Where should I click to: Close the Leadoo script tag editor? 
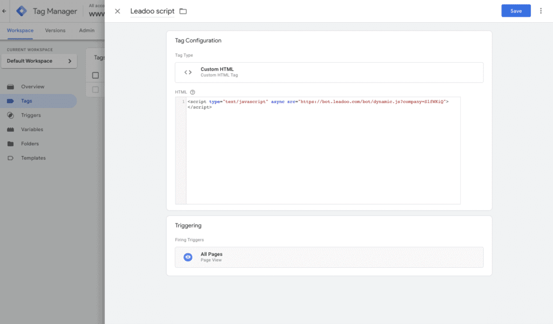pos(117,11)
